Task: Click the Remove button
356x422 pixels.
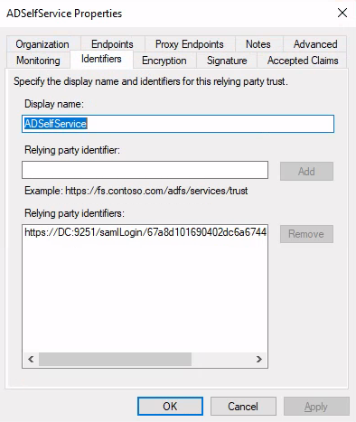Action: 306,234
